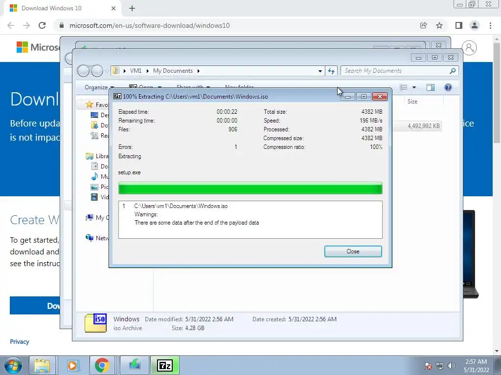Open the view options dropdown arrow
This screenshot has height=375, width=501.
(414, 87)
